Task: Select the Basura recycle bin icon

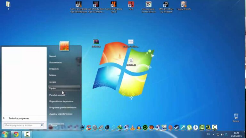Action: pos(236,118)
